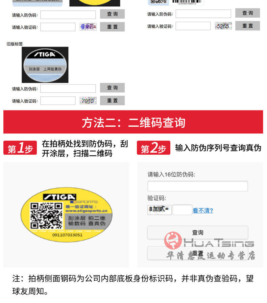Viewport: 267px width, 303px height.
Task: Click the HuaTsing red logo watermark
Action: click(173, 240)
